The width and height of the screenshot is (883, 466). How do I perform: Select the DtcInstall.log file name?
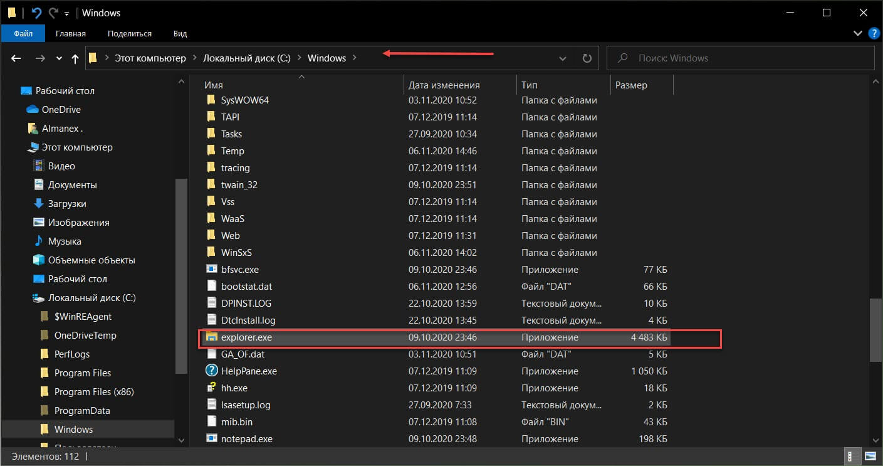(x=248, y=320)
